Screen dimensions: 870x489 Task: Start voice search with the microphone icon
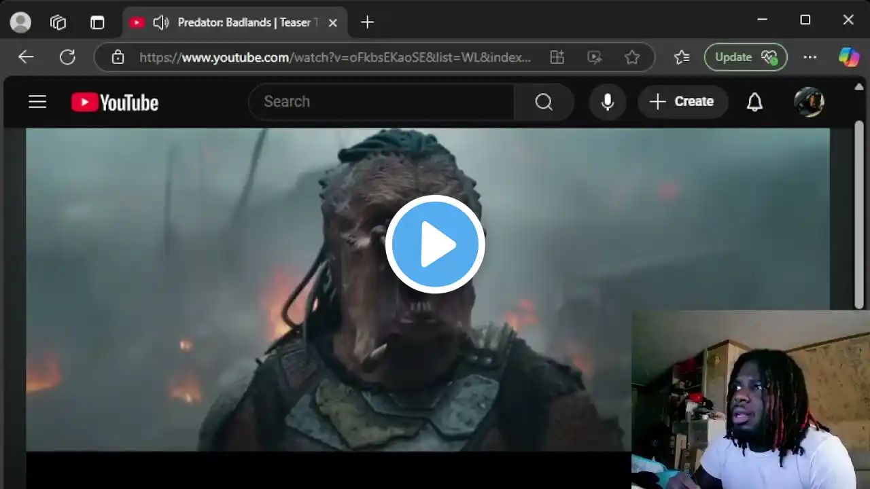(x=608, y=102)
